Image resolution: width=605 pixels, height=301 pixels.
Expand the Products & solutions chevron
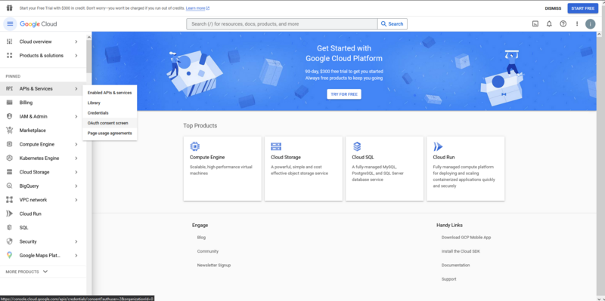pyautogui.click(x=76, y=55)
